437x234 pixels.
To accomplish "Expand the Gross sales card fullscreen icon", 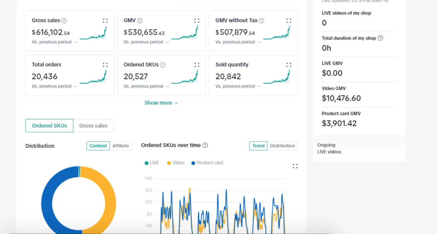I will 105,21.
